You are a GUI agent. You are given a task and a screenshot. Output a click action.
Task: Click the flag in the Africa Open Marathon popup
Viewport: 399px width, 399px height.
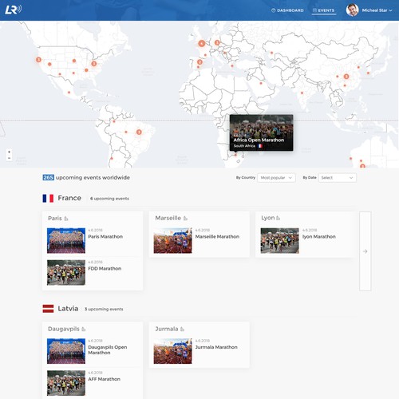pos(260,146)
